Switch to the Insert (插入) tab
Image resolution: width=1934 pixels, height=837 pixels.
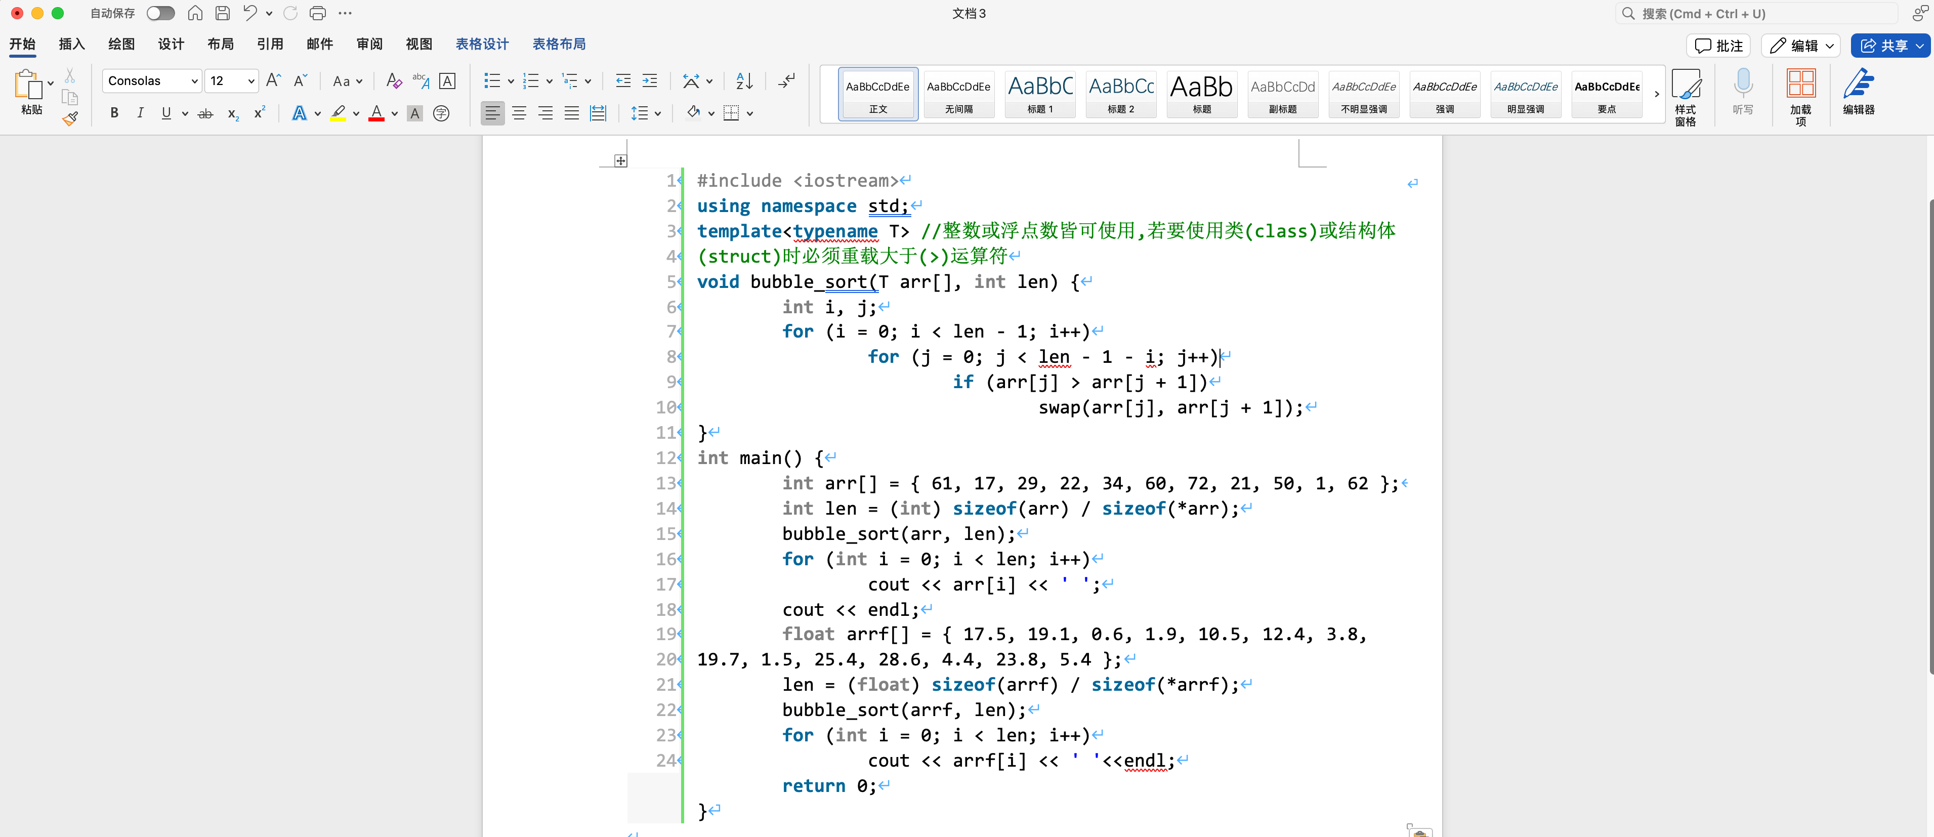pos(71,44)
